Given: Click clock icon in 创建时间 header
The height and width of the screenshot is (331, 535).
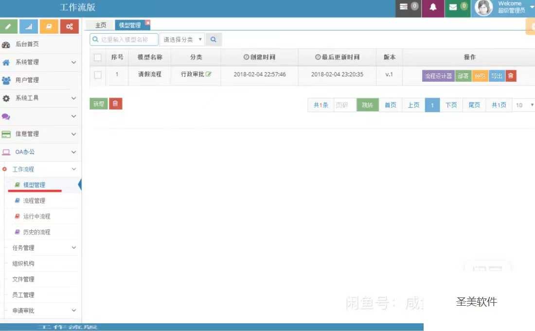Looking at the screenshot, I should (246, 57).
